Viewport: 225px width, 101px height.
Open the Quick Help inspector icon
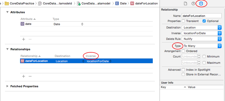(193, 4)
